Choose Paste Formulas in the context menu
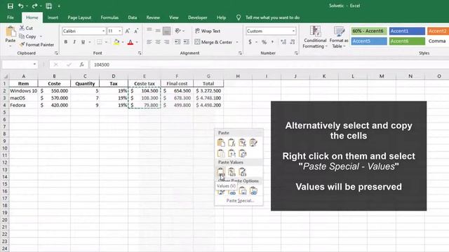Screen dimensions: 449x252 point(232,142)
